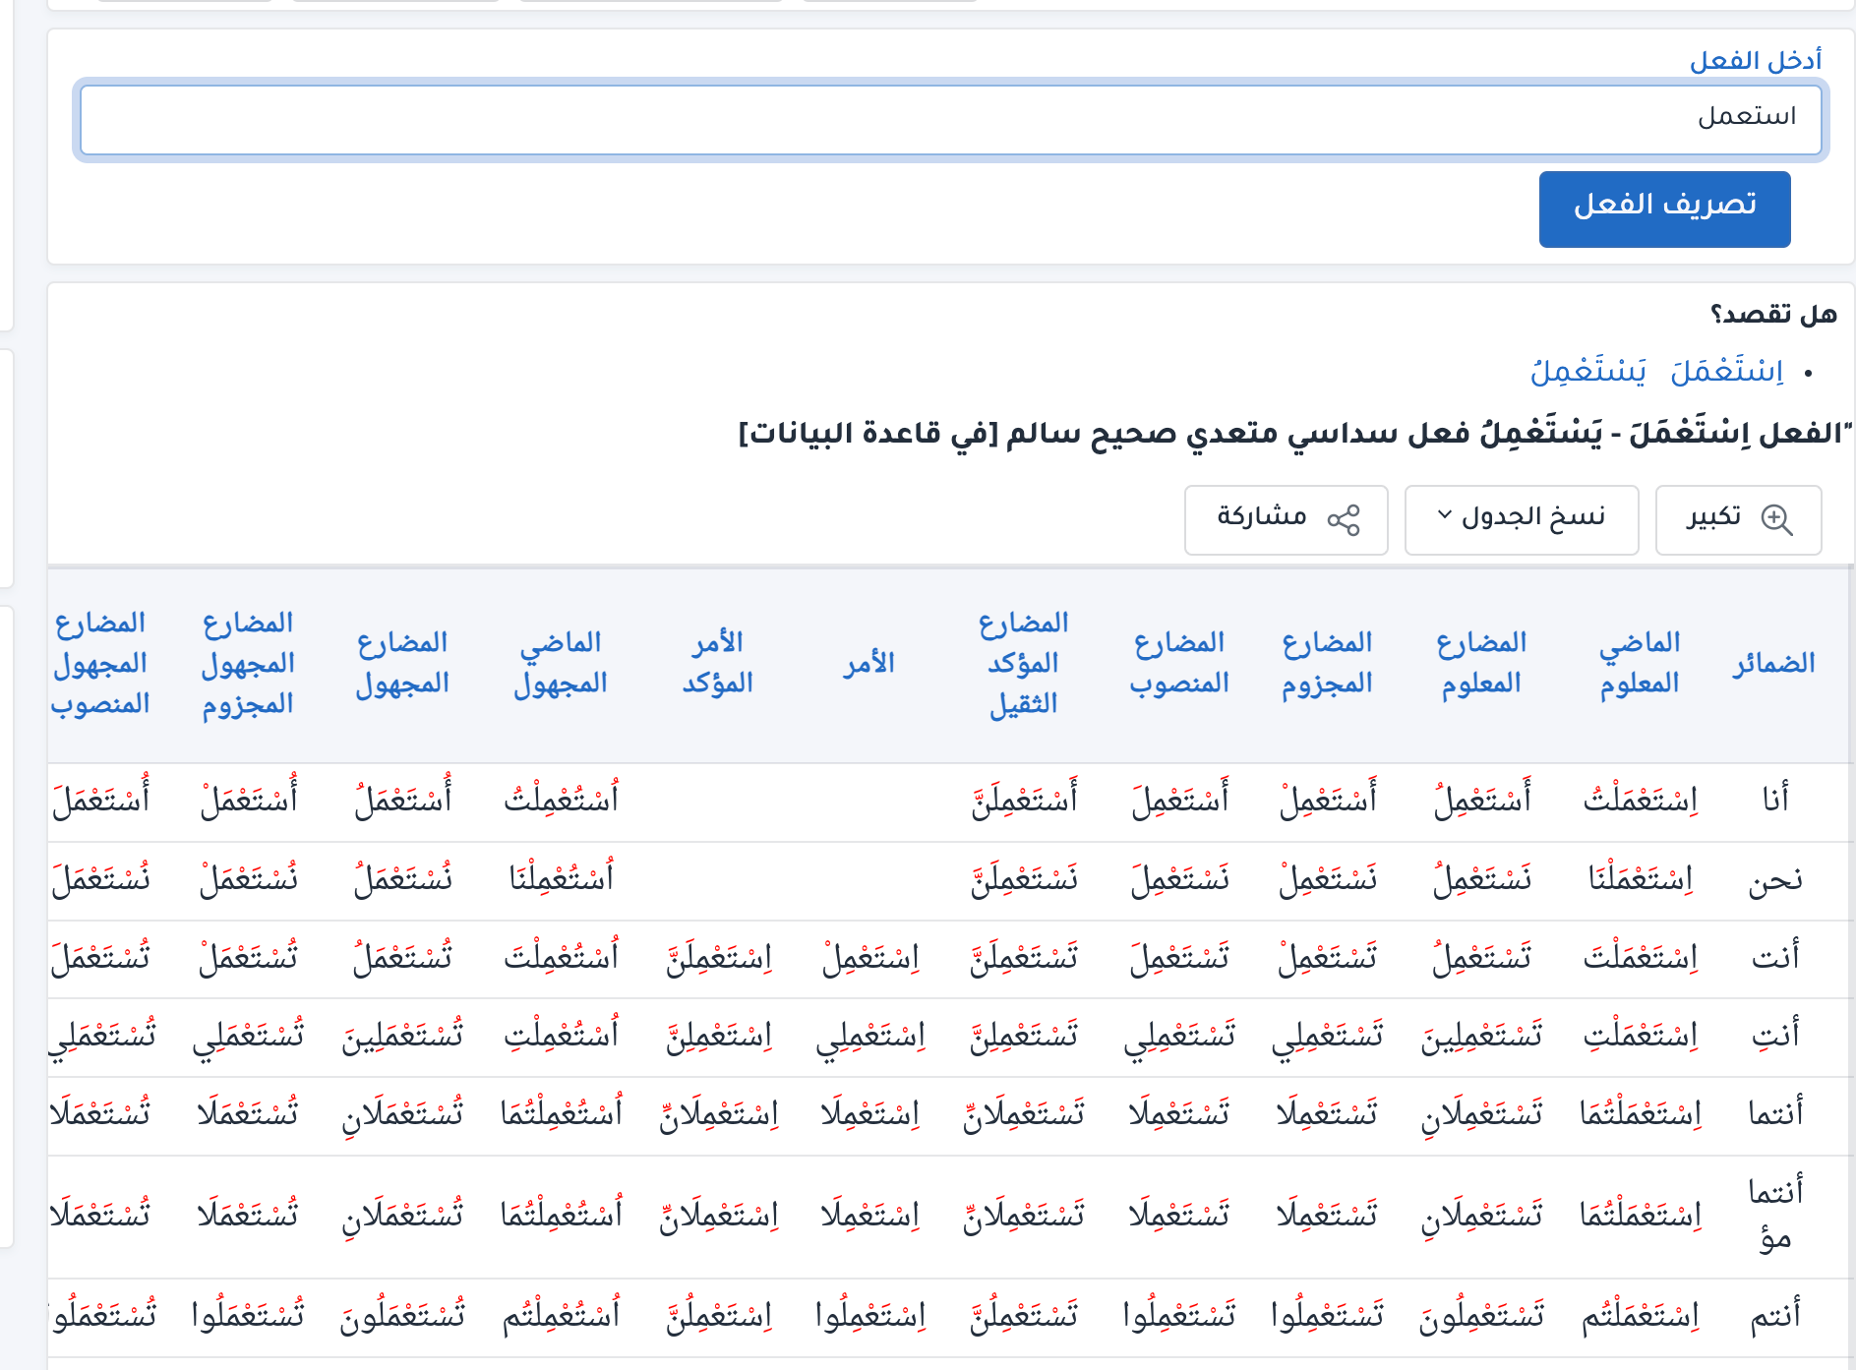Select the المضارع المجهول column header
The height and width of the screenshot is (1370, 1856).
point(402,663)
